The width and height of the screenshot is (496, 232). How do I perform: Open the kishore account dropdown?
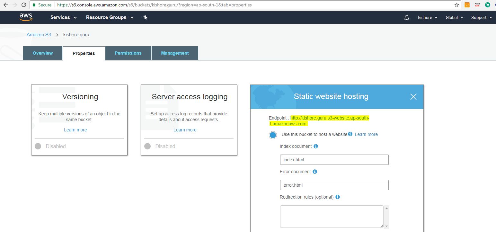pos(428,18)
